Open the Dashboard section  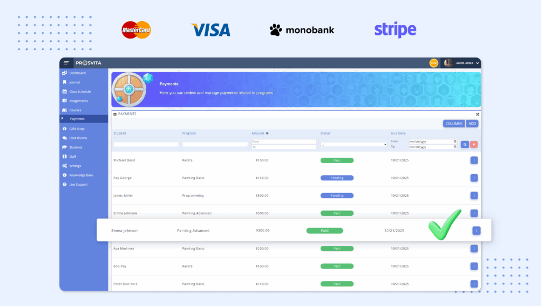click(x=63, y=73)
